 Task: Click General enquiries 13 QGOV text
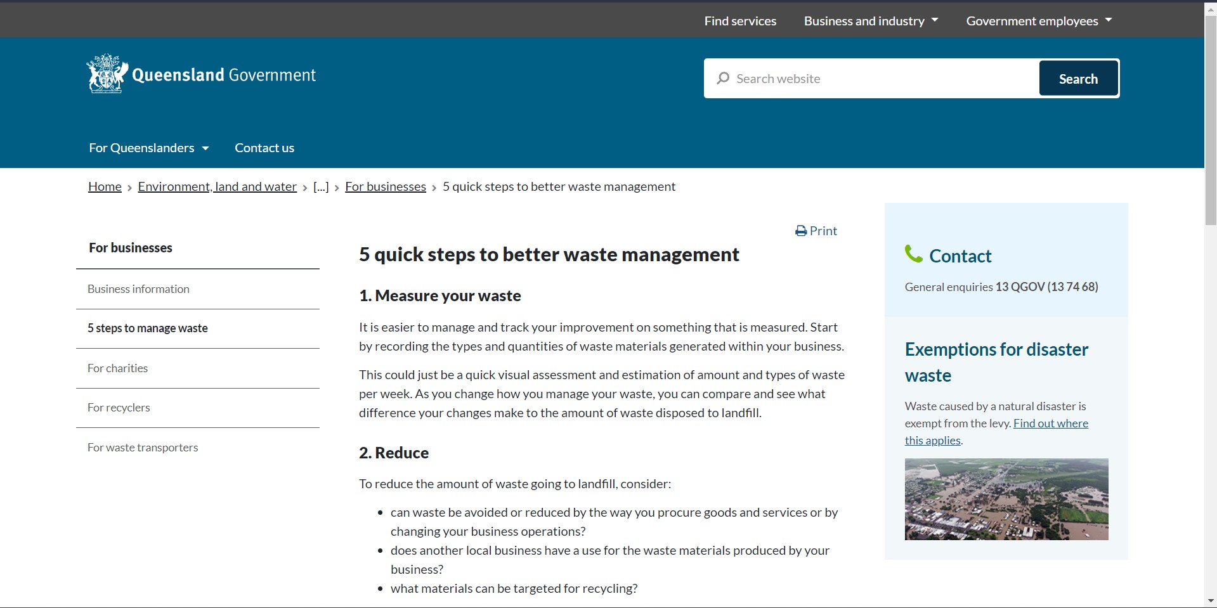click(x=1001, y=287)
